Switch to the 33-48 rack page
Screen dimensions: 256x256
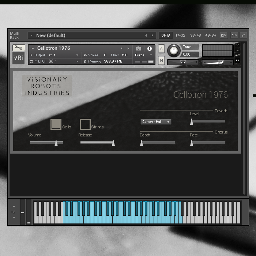pos(195,35)
